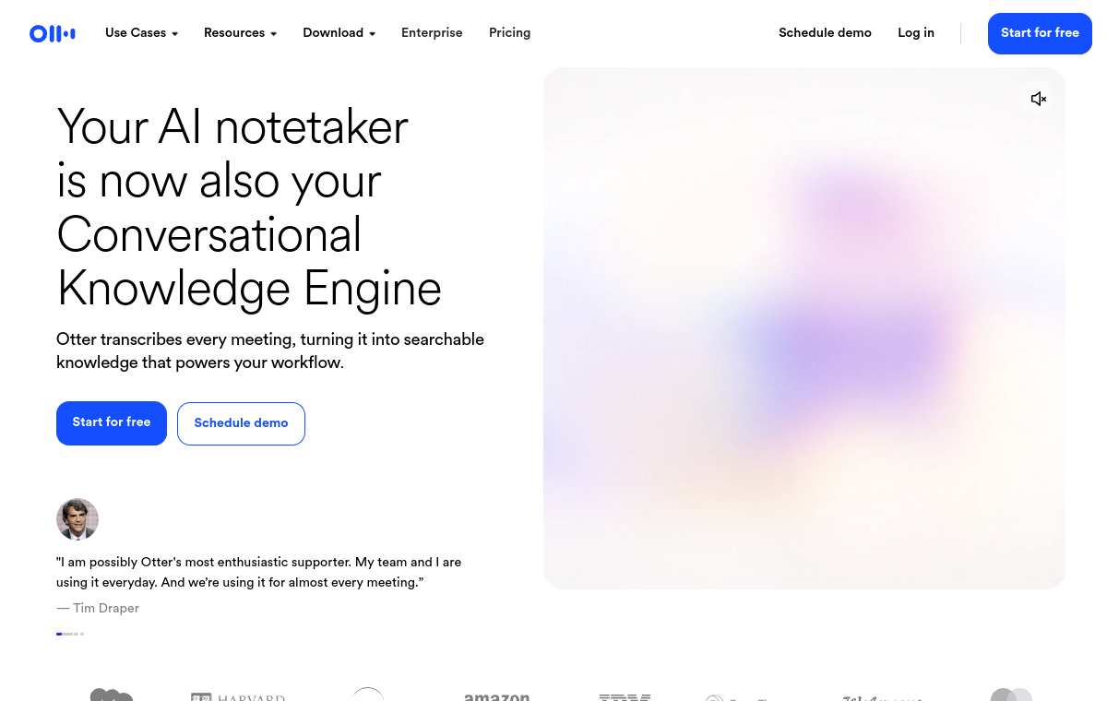Viewport: 1107px width, 701px height.
Task: Open the Download dropdown menu
Action: pyautogui.click(x=339, y=33)
